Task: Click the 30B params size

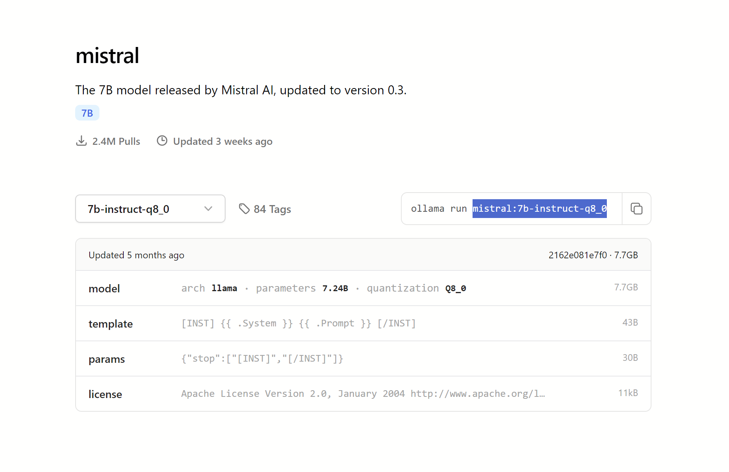Action: [630, 358]
